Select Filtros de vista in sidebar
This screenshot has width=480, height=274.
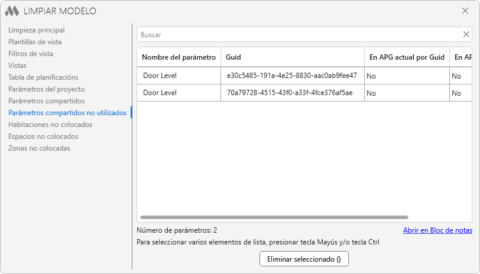pyautogui.click(x=31, y=54)
